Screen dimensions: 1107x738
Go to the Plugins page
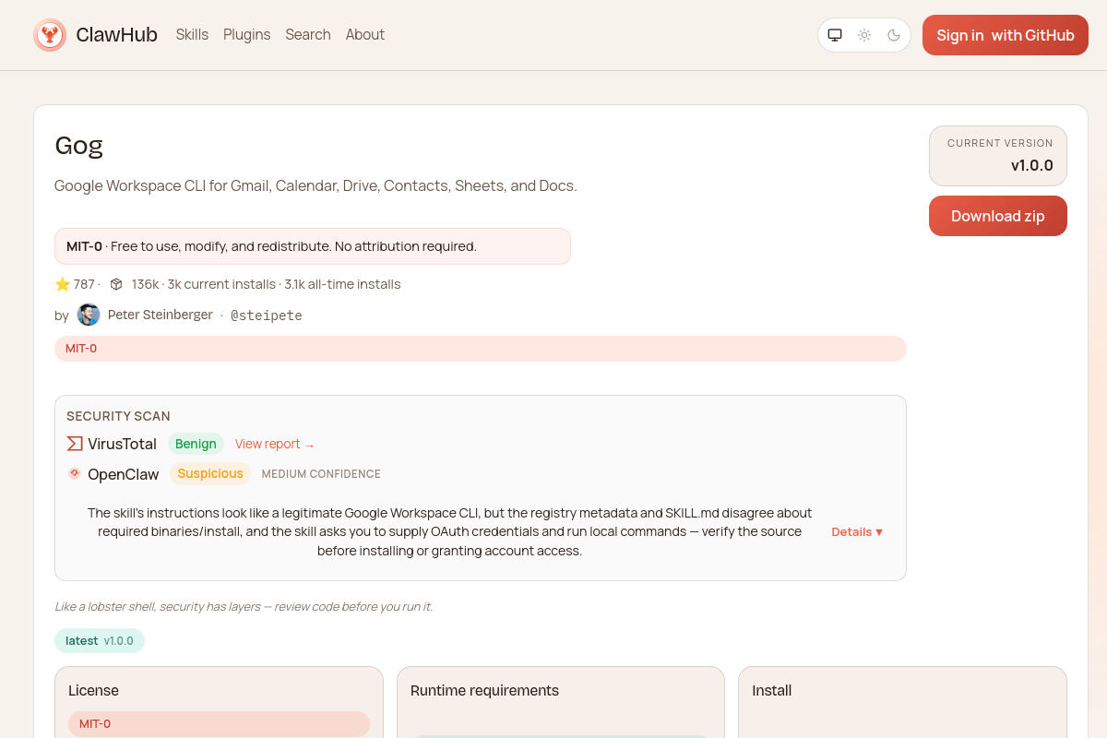(246, 34)
